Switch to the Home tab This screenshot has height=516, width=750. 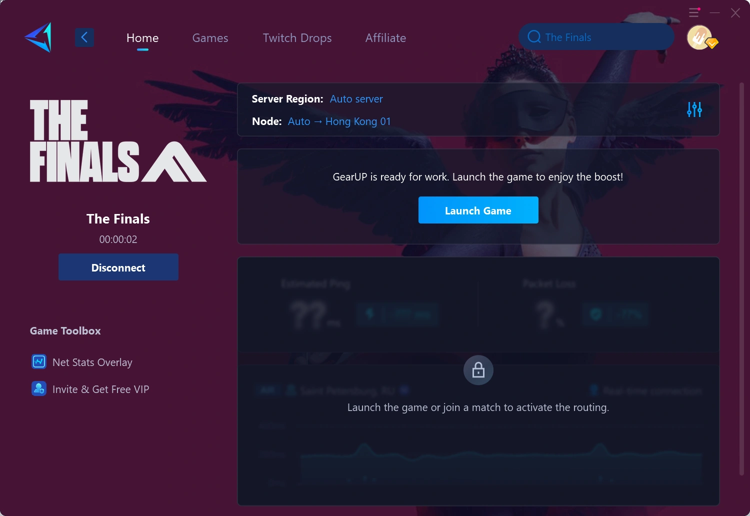(142, 38)
